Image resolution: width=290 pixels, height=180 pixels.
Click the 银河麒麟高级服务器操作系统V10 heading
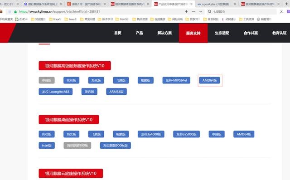pyautogui.click(x=75, y=66)
